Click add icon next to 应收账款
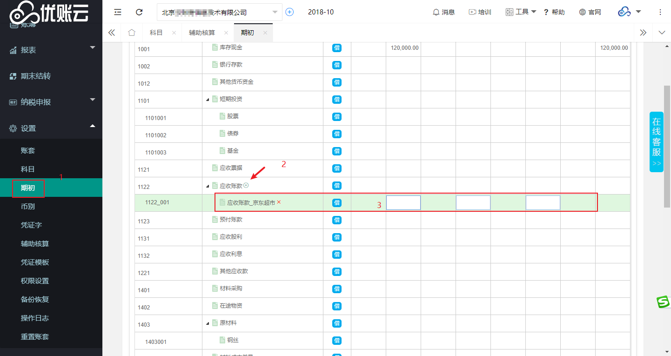This screenshot has width=671, height=356. (246, 186)
